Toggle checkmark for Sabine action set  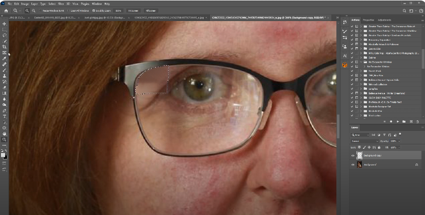tap(352, 58)
